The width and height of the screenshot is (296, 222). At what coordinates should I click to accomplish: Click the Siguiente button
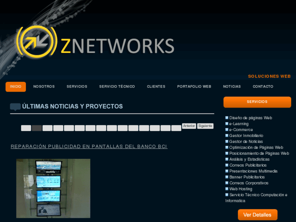205,126
